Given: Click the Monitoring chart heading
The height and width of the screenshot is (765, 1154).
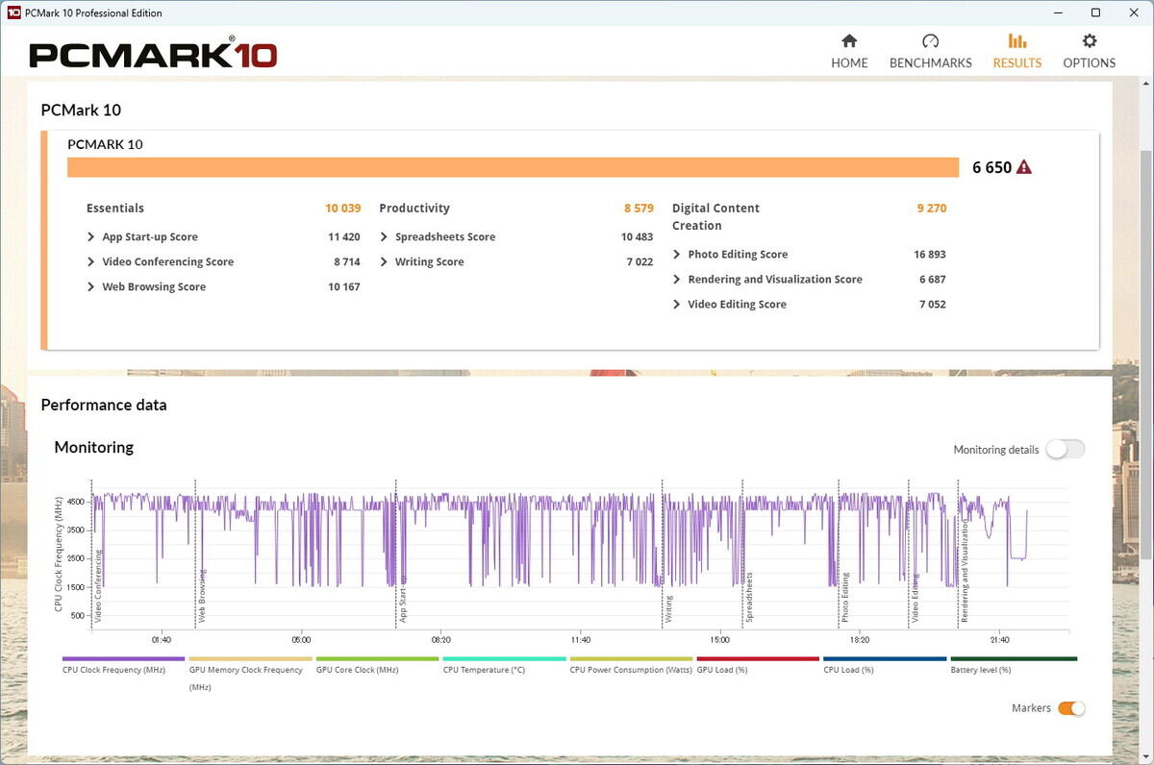Looking at the screenshot, I should point(94,447).
